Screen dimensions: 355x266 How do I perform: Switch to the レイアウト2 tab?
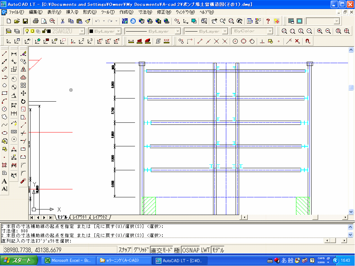pos(100,217)
